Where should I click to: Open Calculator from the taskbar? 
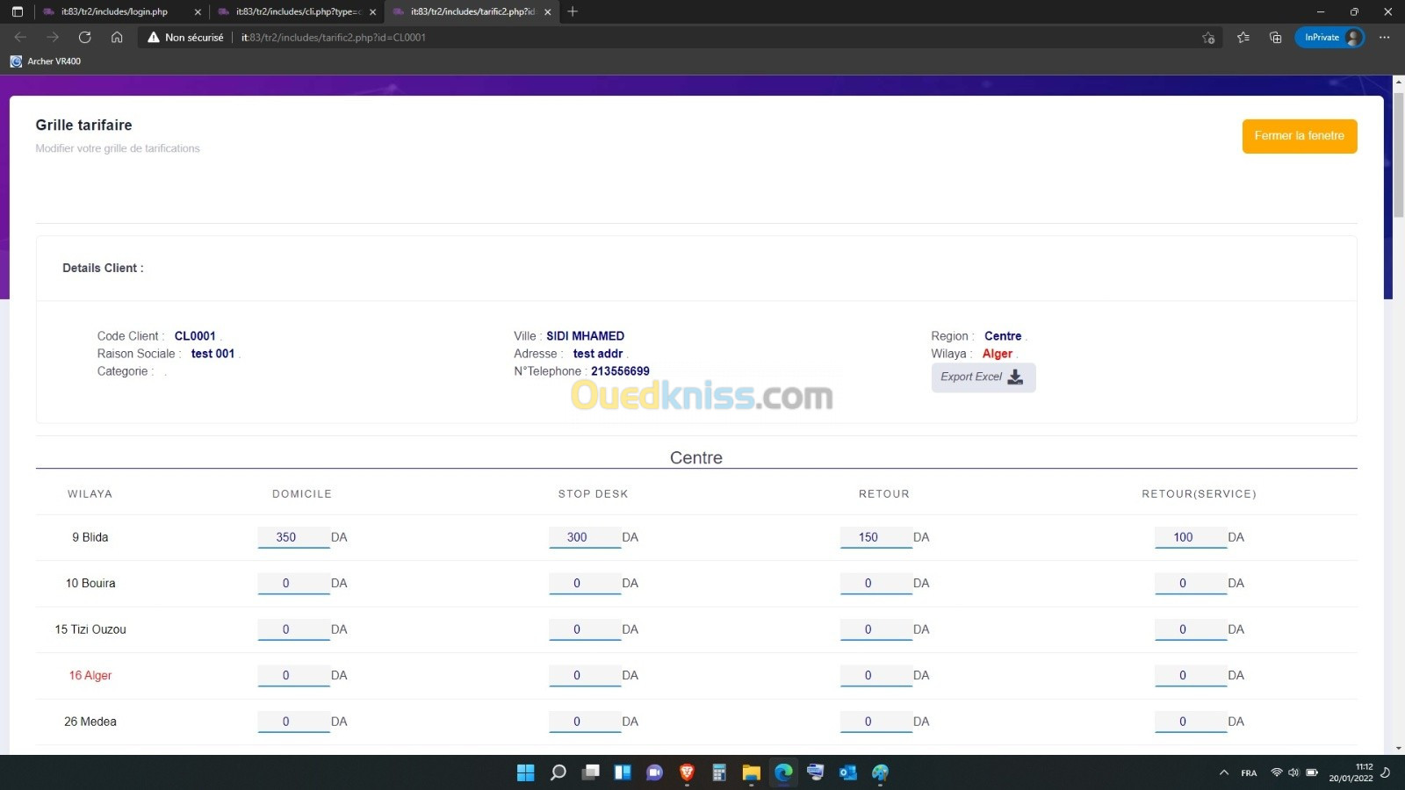click(719, 772)
